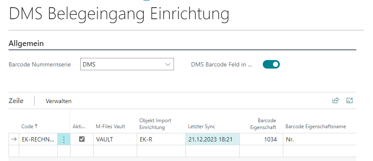
Task: Open the three-dot menu of the EK-RECHN row
Action: pyautogui.click(x=64, y=139)
